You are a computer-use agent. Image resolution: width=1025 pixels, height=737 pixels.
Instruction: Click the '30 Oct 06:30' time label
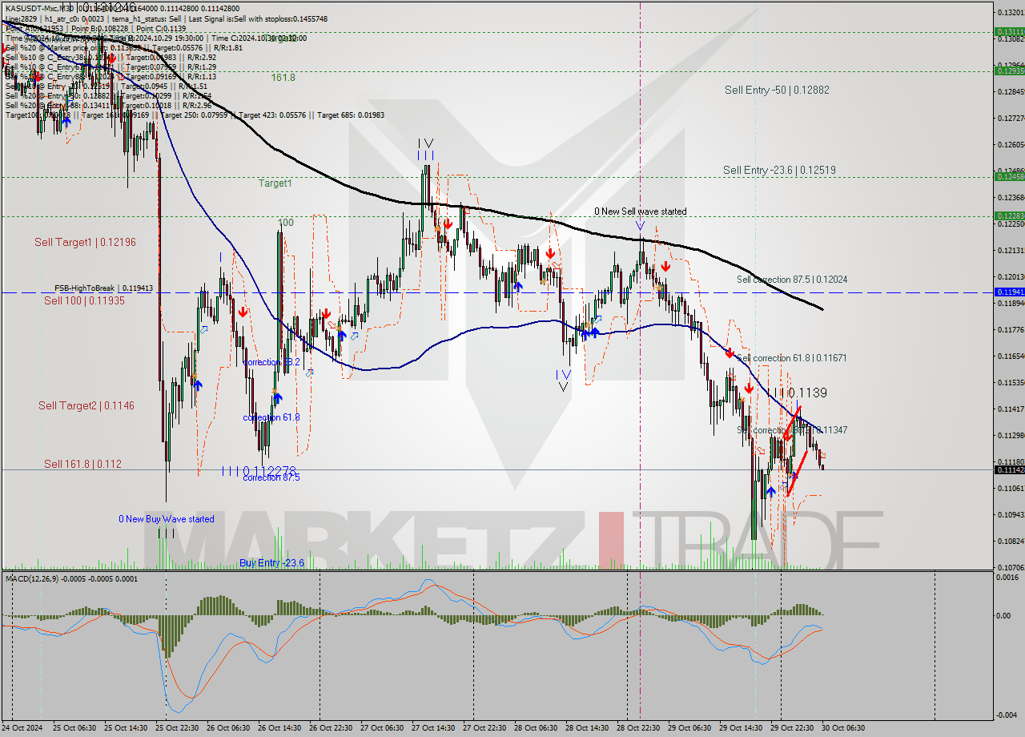coord(843,728)
